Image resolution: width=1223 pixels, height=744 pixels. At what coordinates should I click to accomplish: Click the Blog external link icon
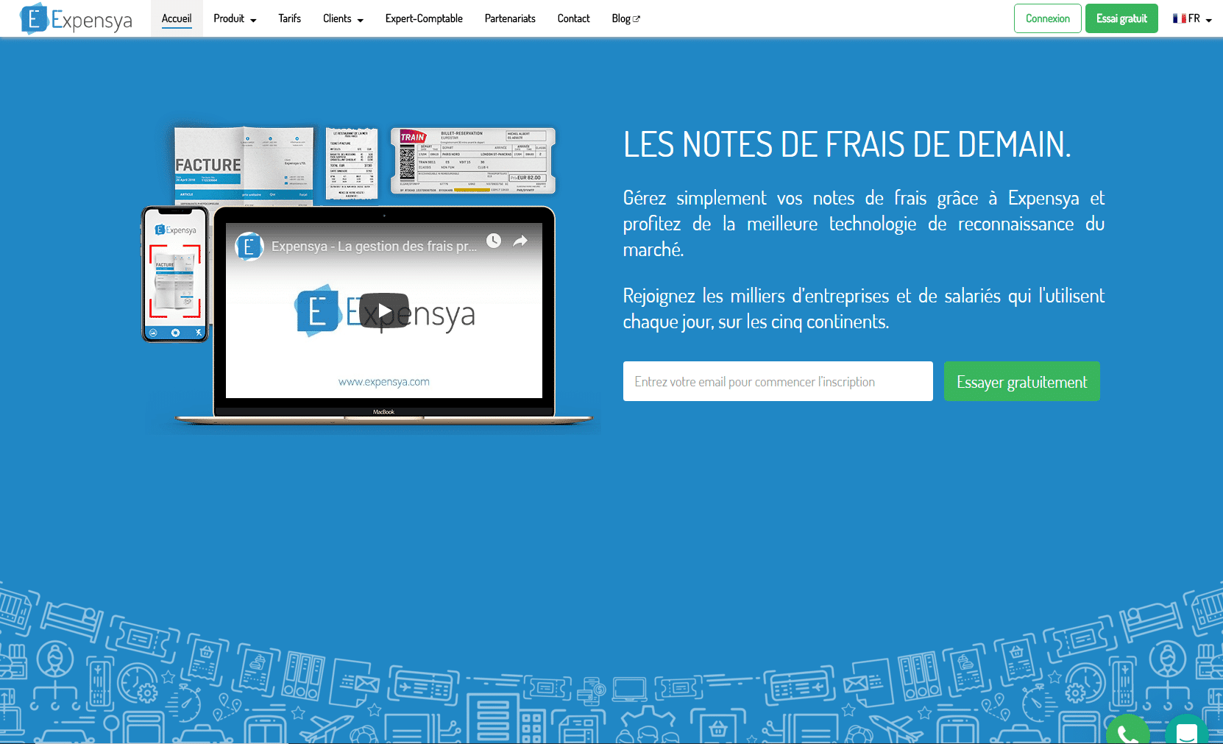pos(637,19)
